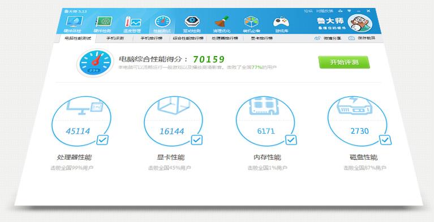Open the 硬件检测 hardware detection icon

104,22
